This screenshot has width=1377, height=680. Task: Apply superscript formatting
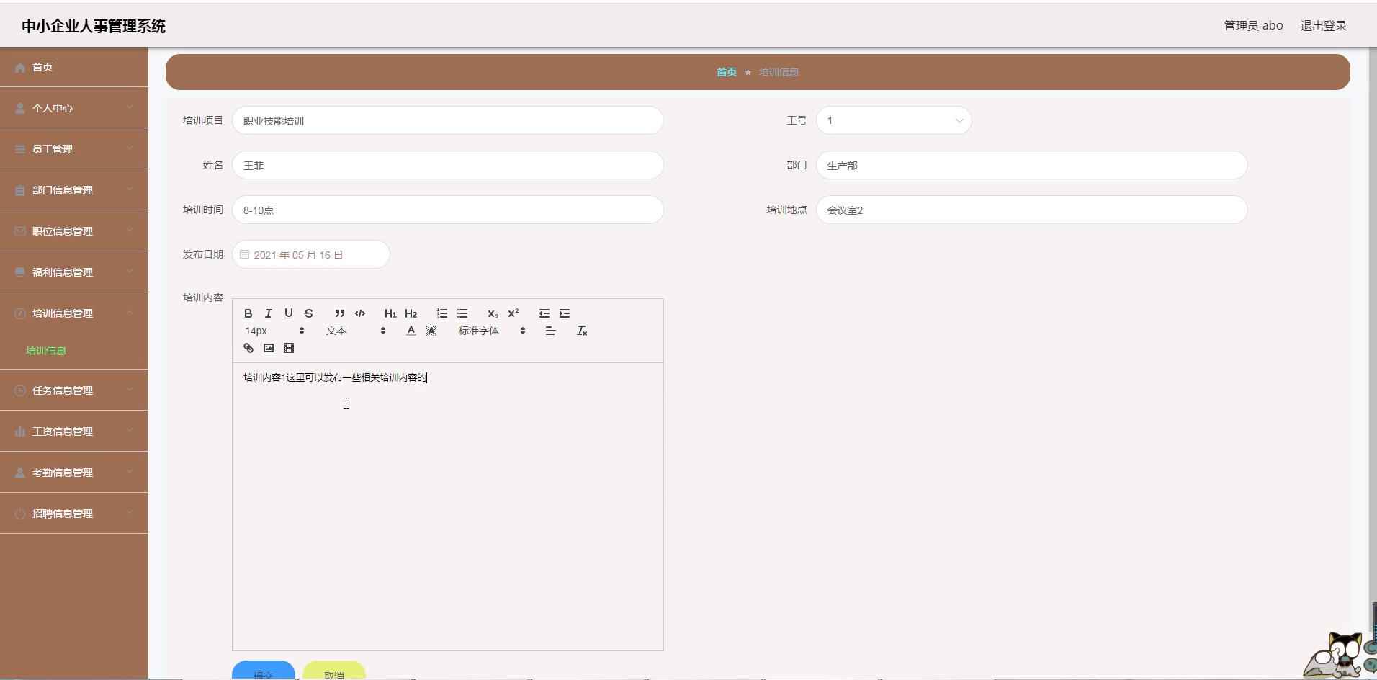coord(513,313)
